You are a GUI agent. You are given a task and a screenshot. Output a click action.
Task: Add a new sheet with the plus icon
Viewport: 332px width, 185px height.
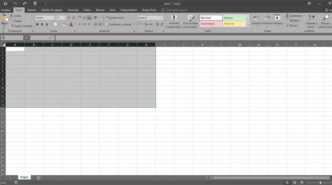click(x=38, y=178)
